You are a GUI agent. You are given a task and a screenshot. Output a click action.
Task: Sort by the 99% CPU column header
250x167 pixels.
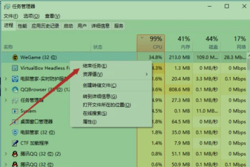pyautogui.click(x=151, y=43)
